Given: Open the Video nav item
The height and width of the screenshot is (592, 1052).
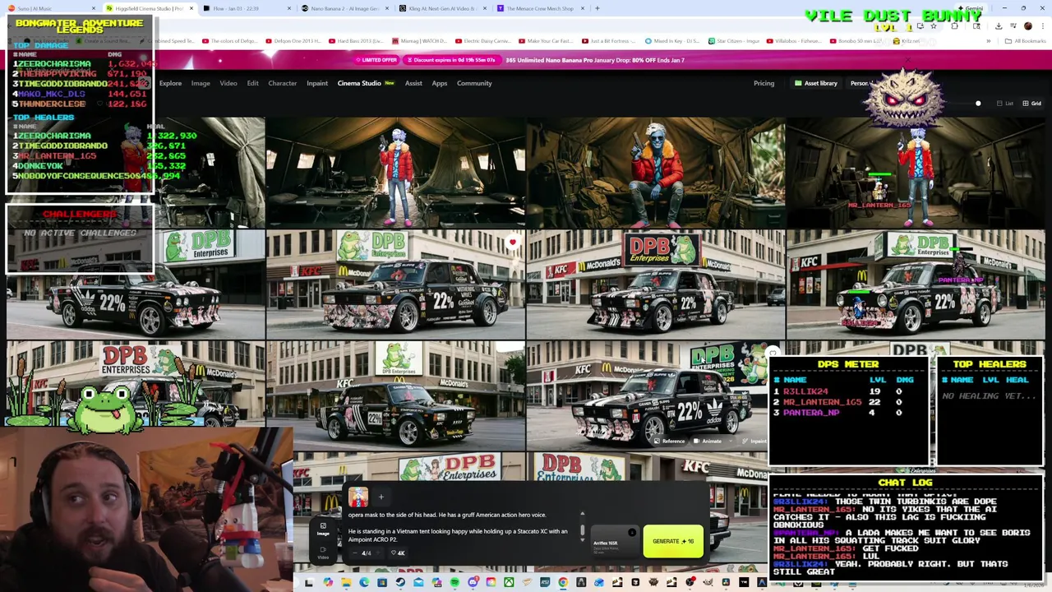Looking at the screenshot, I should click(x=228, y=83).
